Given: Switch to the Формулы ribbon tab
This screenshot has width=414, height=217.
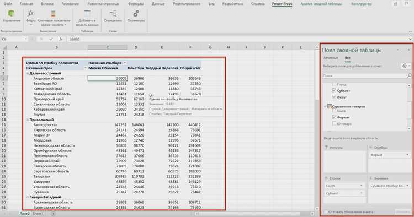Looking at the screenshot, I should coord(136,4).
